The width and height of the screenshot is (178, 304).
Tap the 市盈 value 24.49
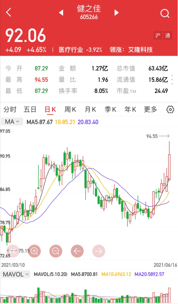tap(161, 91)
